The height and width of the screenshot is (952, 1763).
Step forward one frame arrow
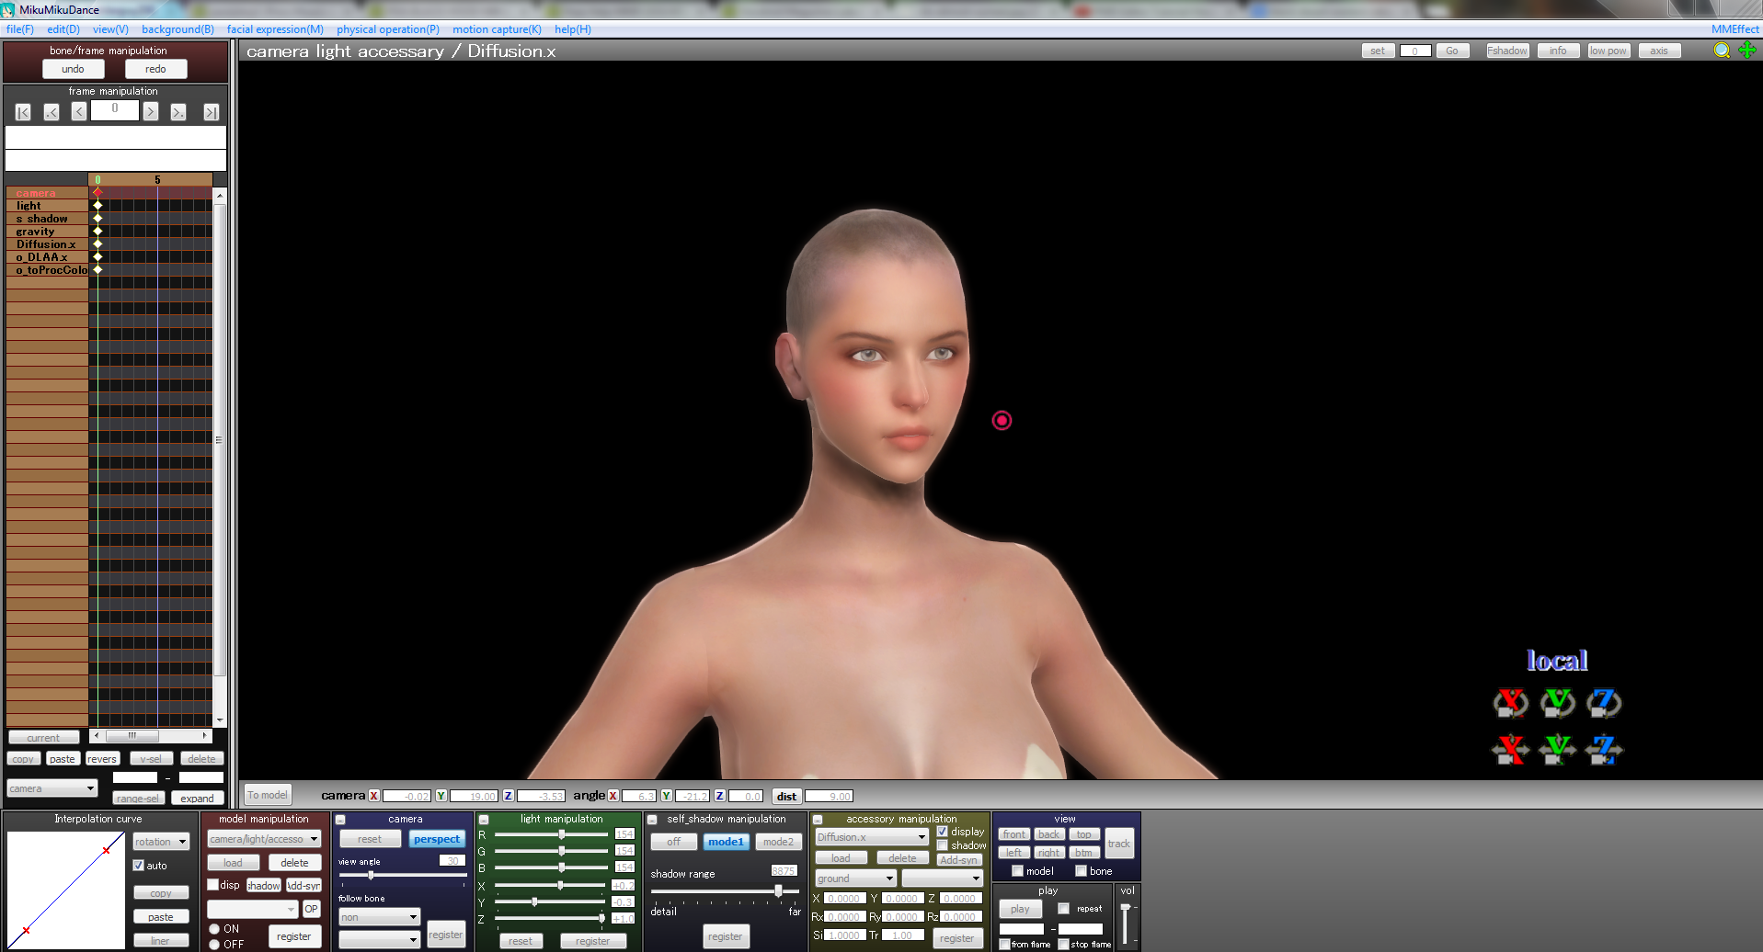(x=151, y=112)
